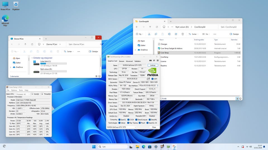Image resolution: width=268 pixels, height=150 pixels.
Task: Click the Close button in GPU-Z
Action: pos(154,127)
